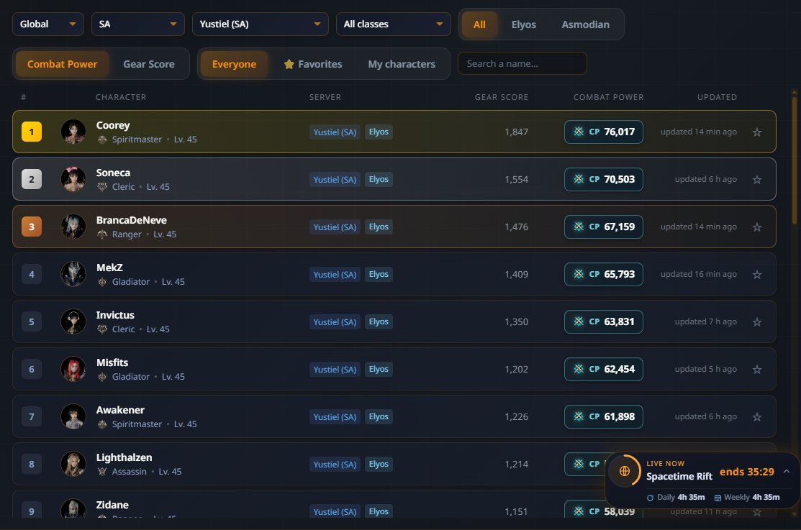The height and width of the screenshot is (530, 801).
Task: Filter by Asmodian faction
Action: click(x=585, y=24)
